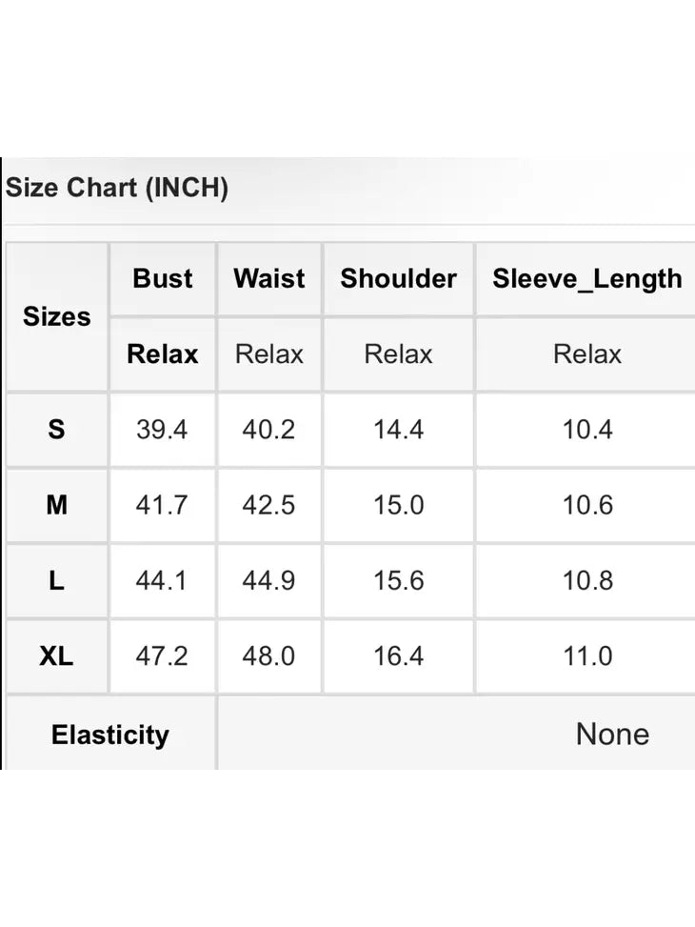
Task: Click the 39.4 bust value for S
Action: (162, 430)
